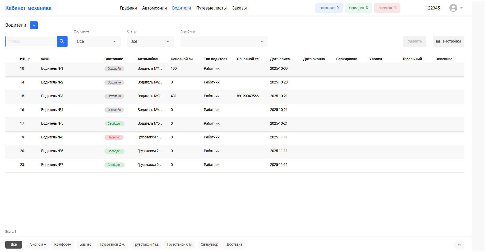Image resolution: width=485 pixels, height=252 pixels.
Task: Open the Состояние filter dropdown
Action: 97,41
